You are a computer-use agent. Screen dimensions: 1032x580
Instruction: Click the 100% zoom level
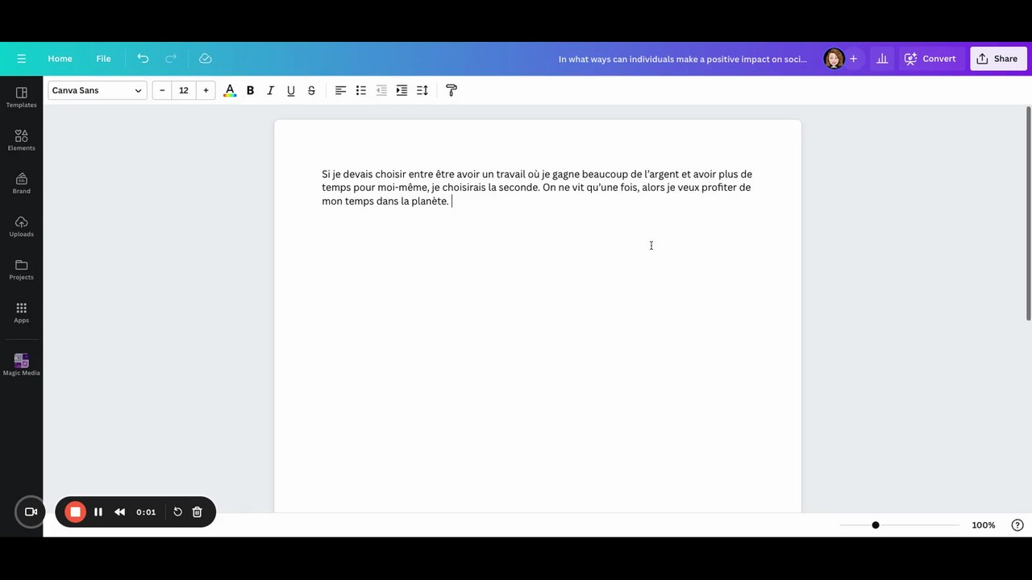pyautogui.click(x=984, y=525)
